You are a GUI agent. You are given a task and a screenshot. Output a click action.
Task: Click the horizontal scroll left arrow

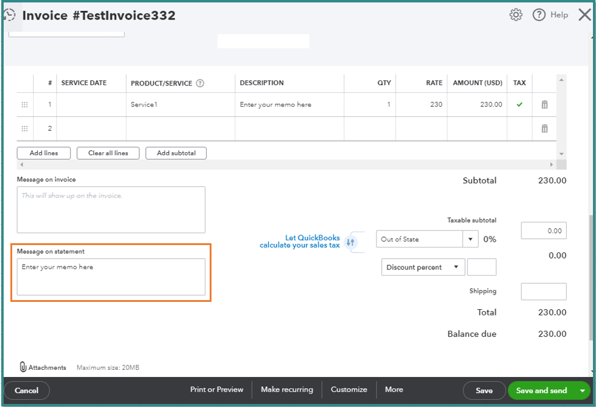pos(21,164)
